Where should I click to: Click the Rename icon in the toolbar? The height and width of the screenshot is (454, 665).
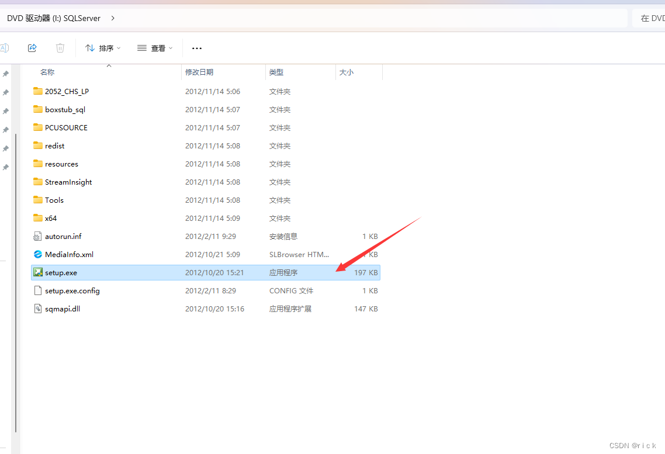5,47
